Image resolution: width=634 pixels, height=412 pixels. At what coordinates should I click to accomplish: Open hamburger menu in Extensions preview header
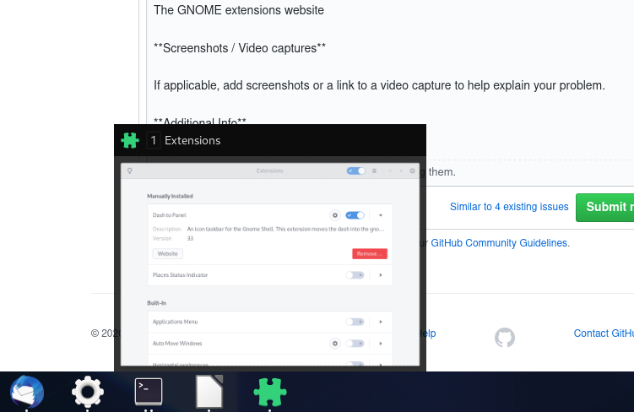click(x=375, y=171)
